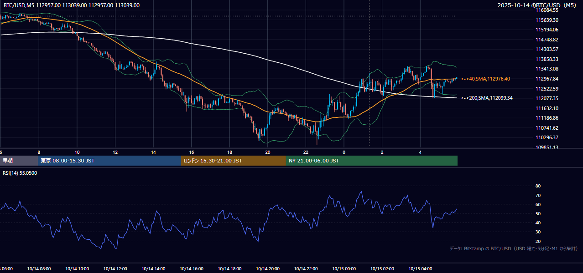This screenshot has height=273, width=583.
Task: Click the bottom date label 10/14 12:00
Action: pyautogui.click(x=115, y=269)
